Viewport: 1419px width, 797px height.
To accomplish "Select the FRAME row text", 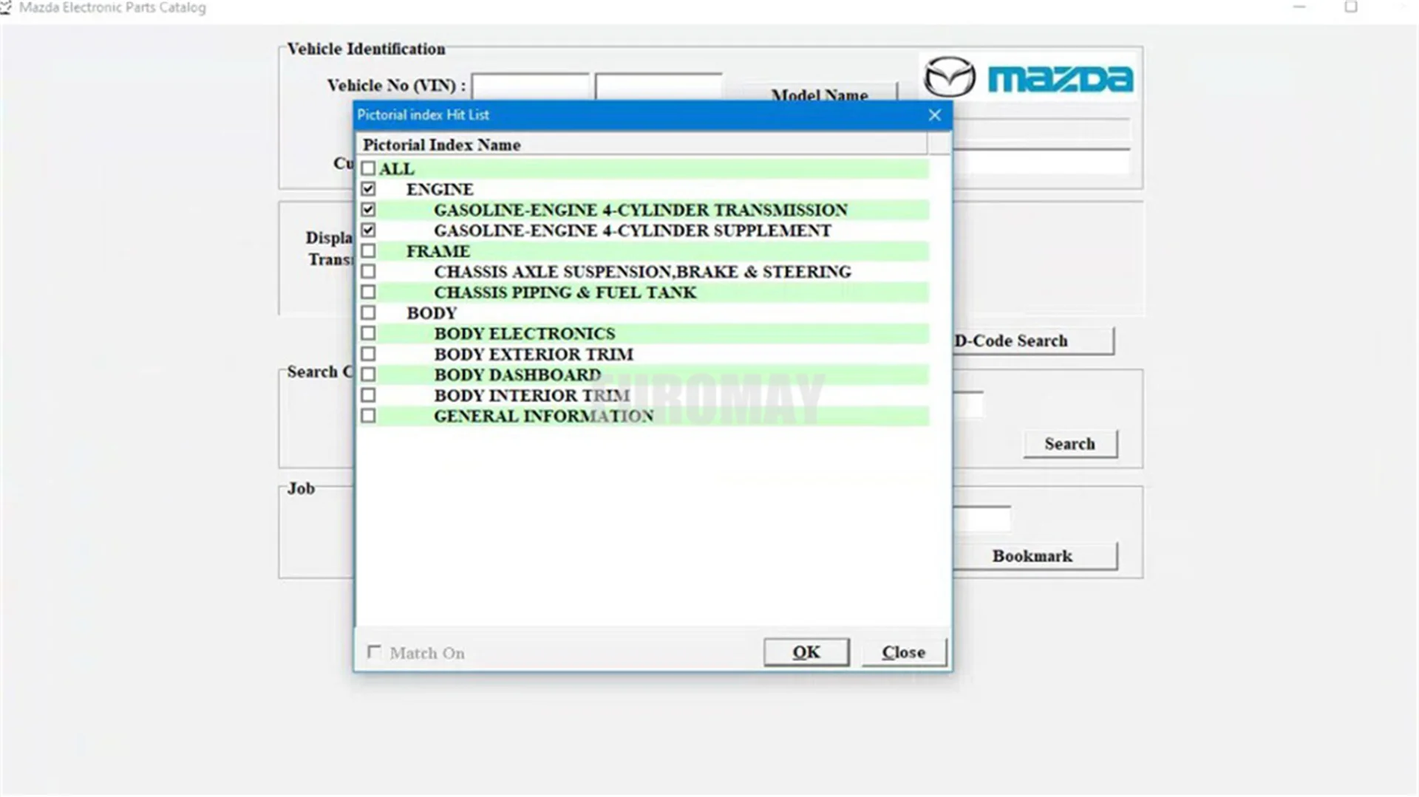I will [438, 251].
